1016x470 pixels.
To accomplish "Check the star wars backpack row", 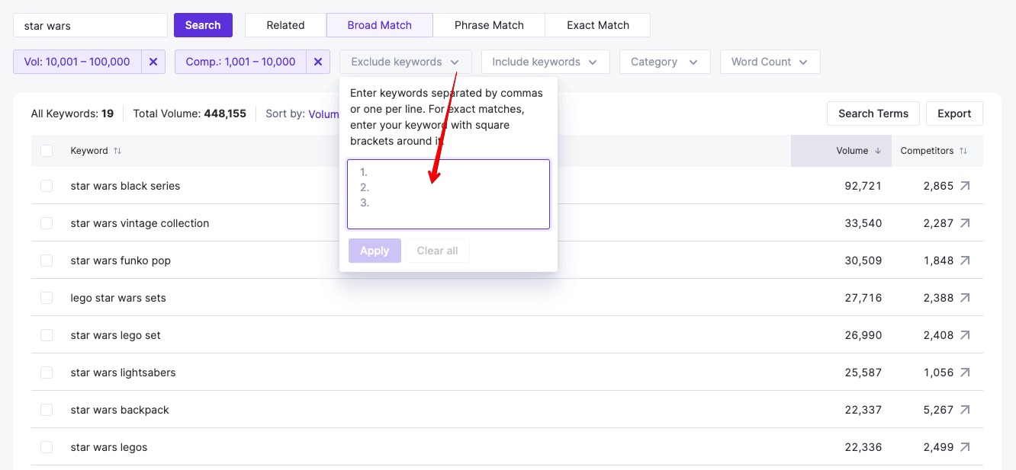I will pyautogui.click(x=47, y=410).
